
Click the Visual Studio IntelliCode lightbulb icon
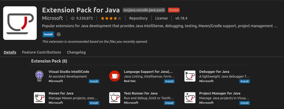39,76
